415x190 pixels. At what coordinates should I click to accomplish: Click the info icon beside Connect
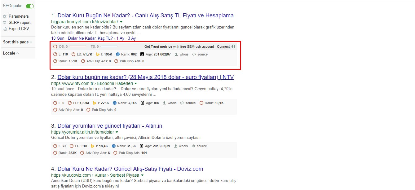[233, 46]
